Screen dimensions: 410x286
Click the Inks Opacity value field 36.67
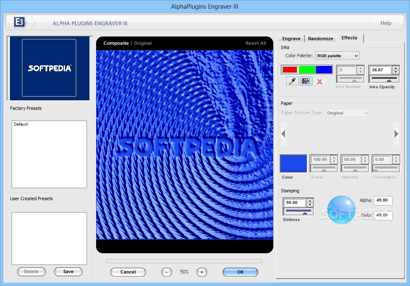pyautogui.click(x=381, y=70)
